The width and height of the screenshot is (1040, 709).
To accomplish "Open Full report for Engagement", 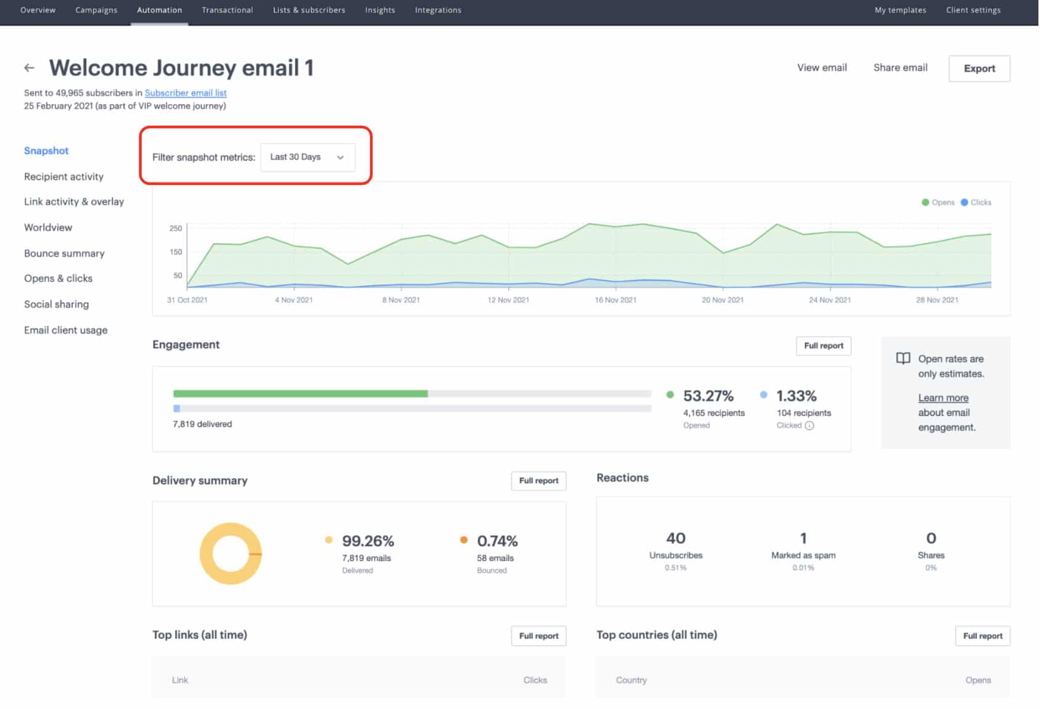I will pos(823,346).
